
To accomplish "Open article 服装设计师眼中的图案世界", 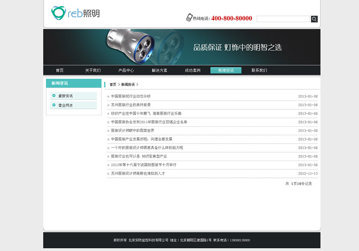I will coord(133,131).
